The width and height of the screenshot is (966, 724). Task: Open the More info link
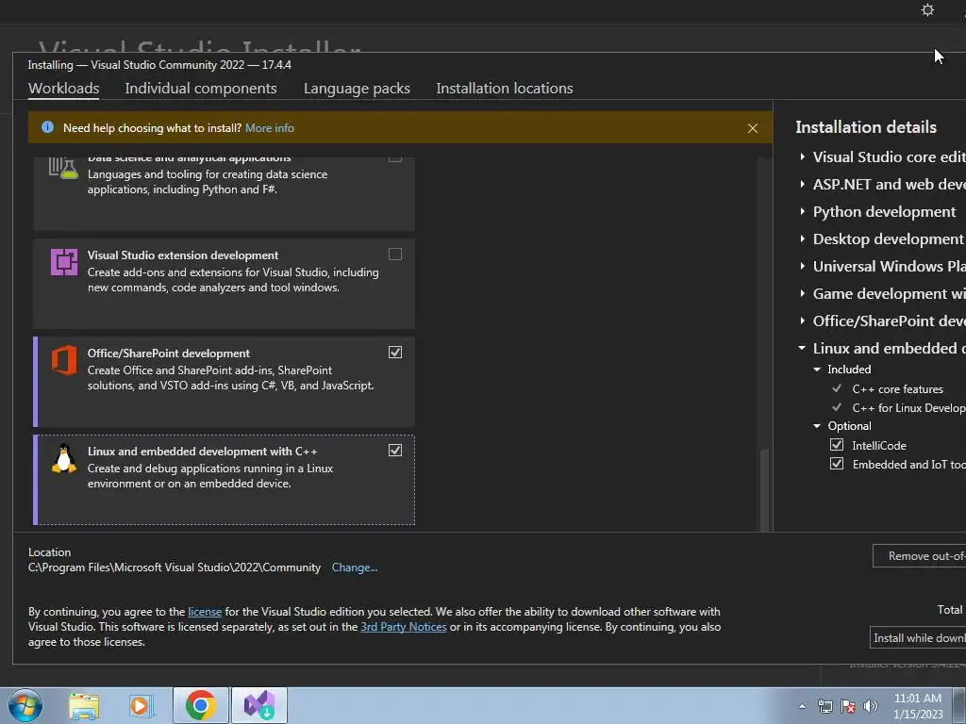coord(270,128)
